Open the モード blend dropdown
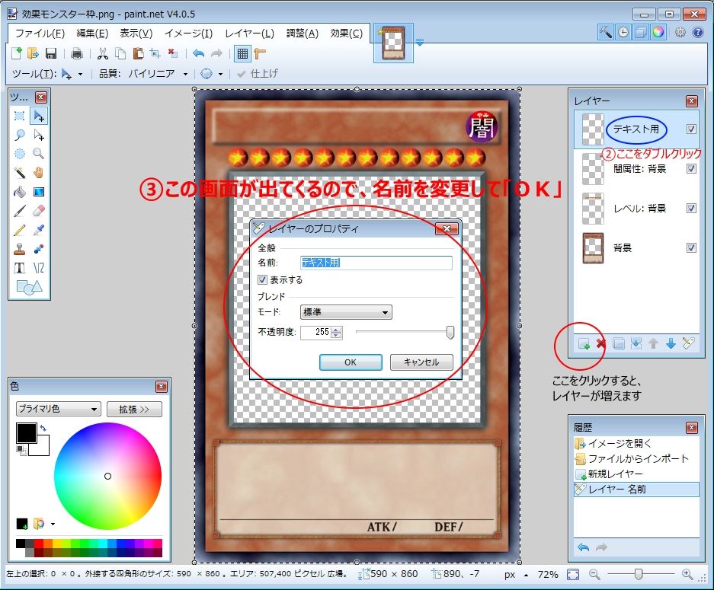714x590 pixels. [x=346, y=312]
